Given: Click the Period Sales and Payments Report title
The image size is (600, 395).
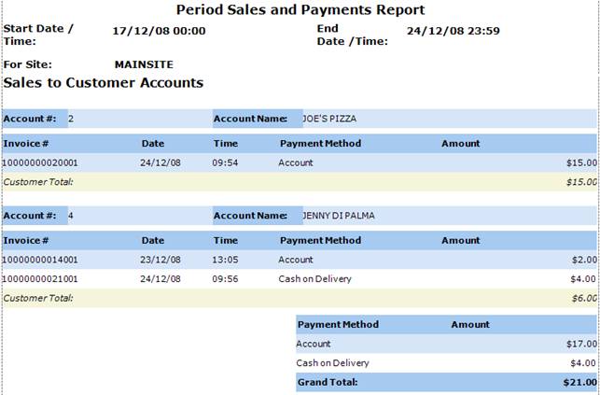Looking at the screenshot, I should (300, 9).
